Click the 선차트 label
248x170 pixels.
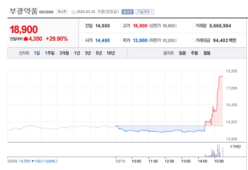pyautogui.click(x=24, y=53)
